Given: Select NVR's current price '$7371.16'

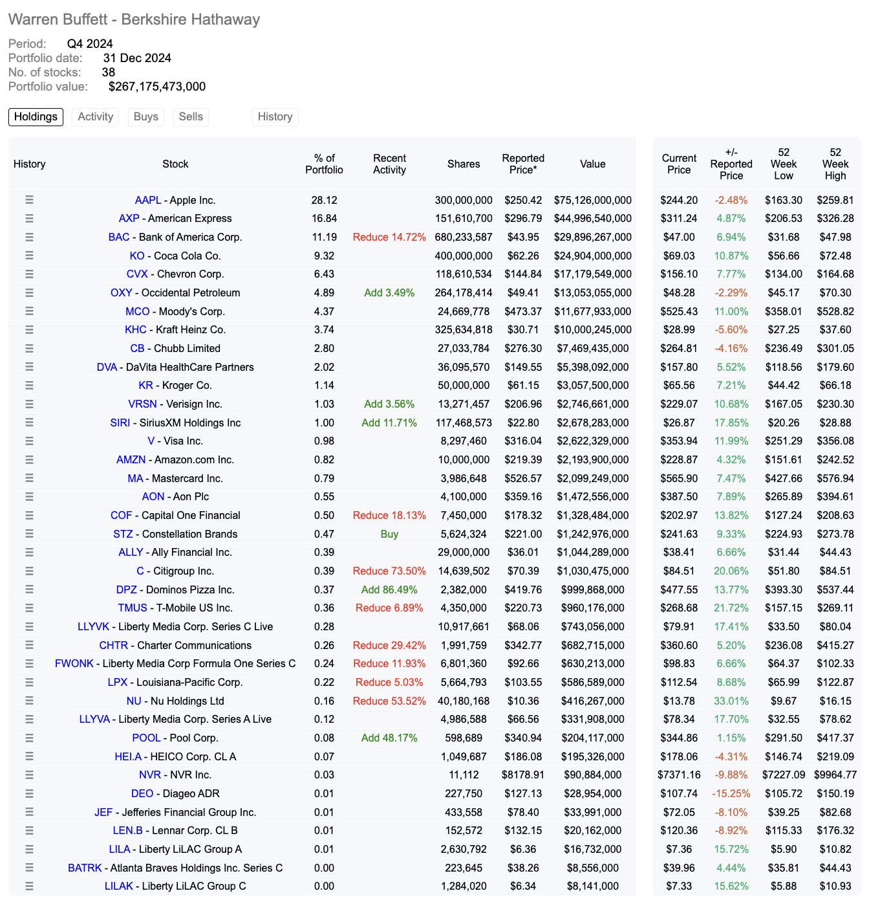Looking at the screenshot, I should coord(679,775).
